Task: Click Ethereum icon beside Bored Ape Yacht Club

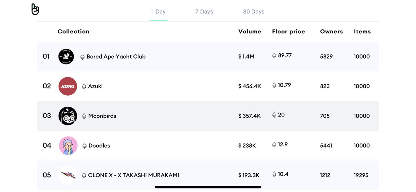Action: pos(83,56)
